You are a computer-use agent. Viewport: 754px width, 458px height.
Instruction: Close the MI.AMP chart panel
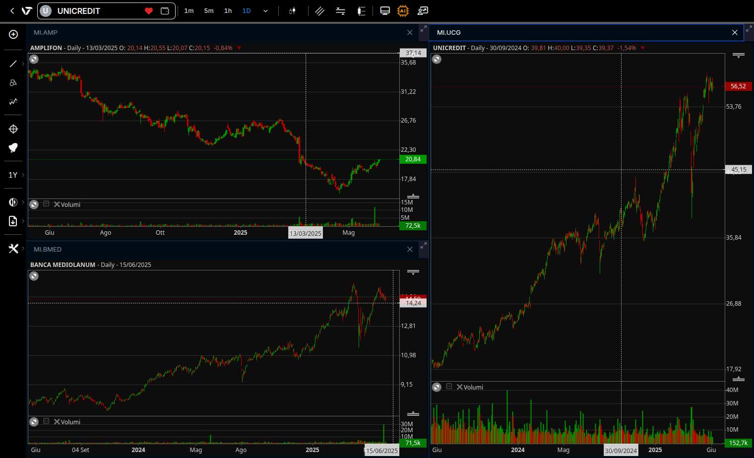pyautogui.click(x=410, y=32)
